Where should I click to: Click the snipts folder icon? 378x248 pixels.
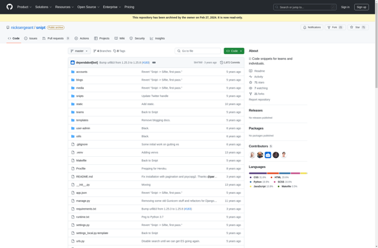tap(73, 96)
